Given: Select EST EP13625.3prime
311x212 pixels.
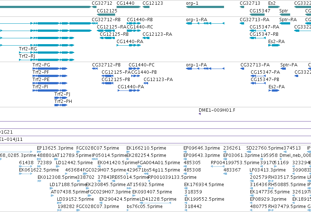Looking at the screenshot, I should pyautogui.click(x=55, y=148).
